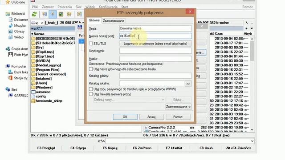The width and height of the screenshot is (285, 160).
Task: Toggle 'Użyj firewalla (serwera proxy)' checkbox
Action: pos(91,94)
